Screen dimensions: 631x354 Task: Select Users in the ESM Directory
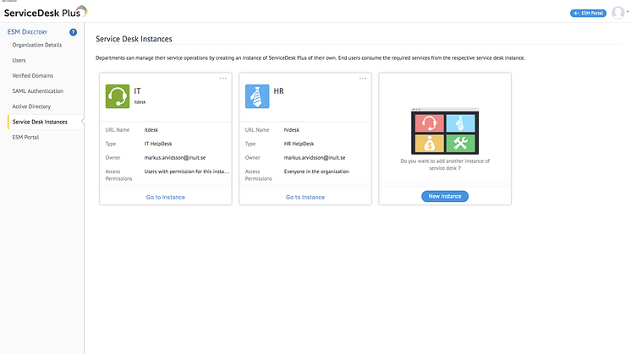pyautogui.click(x=18, y=60)
